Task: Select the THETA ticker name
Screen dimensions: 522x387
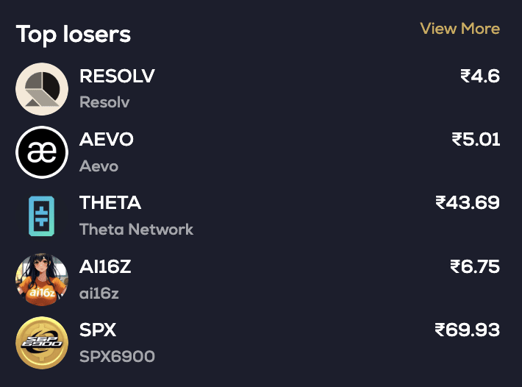Action: tap(110, 202)
